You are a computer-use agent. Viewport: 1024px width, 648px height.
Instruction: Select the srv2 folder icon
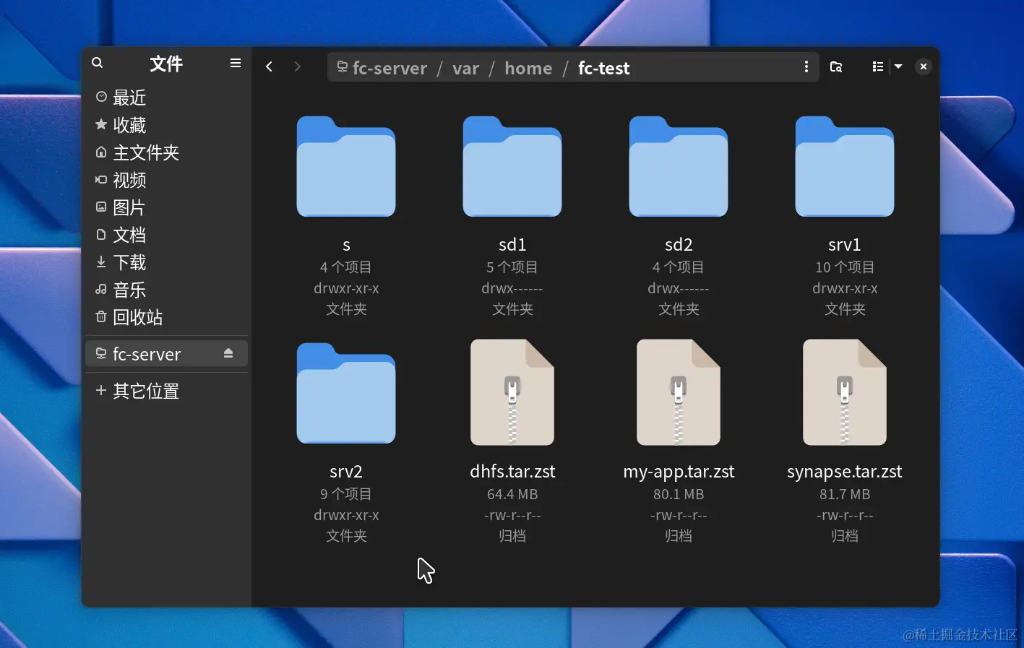(x=346, y=393)
